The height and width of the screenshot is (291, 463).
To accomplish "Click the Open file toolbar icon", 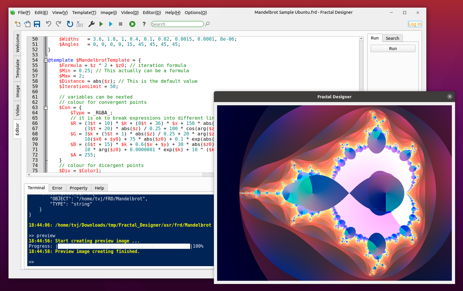I will [x=27, y=24].
